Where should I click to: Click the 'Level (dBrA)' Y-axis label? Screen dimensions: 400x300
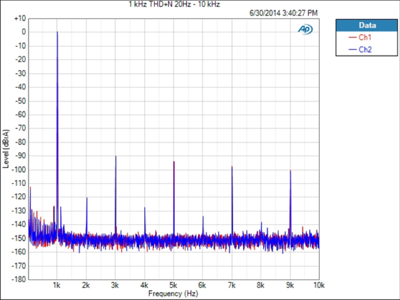[6, 149]
